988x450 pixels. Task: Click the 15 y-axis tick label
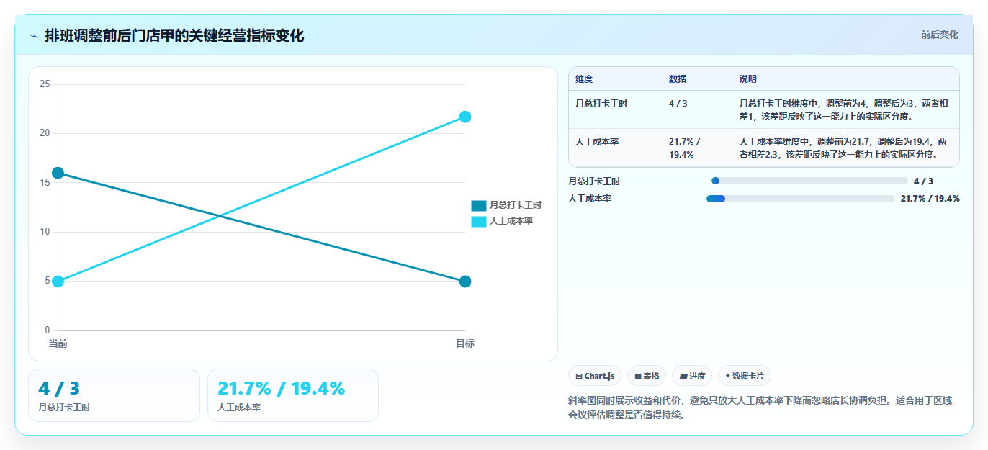45,183
